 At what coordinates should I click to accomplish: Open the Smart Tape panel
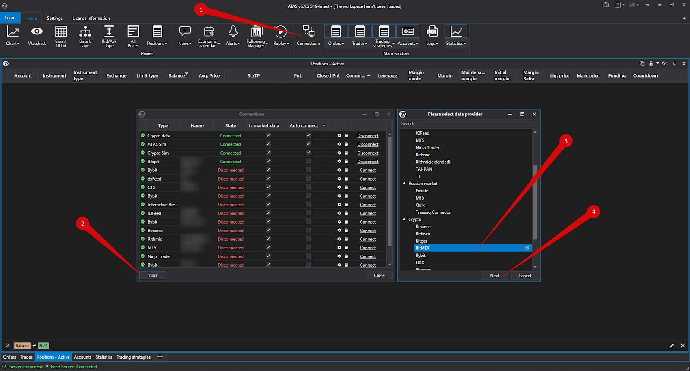point(85,36)
